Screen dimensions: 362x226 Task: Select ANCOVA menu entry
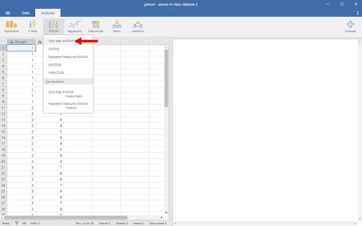(55, 65)
